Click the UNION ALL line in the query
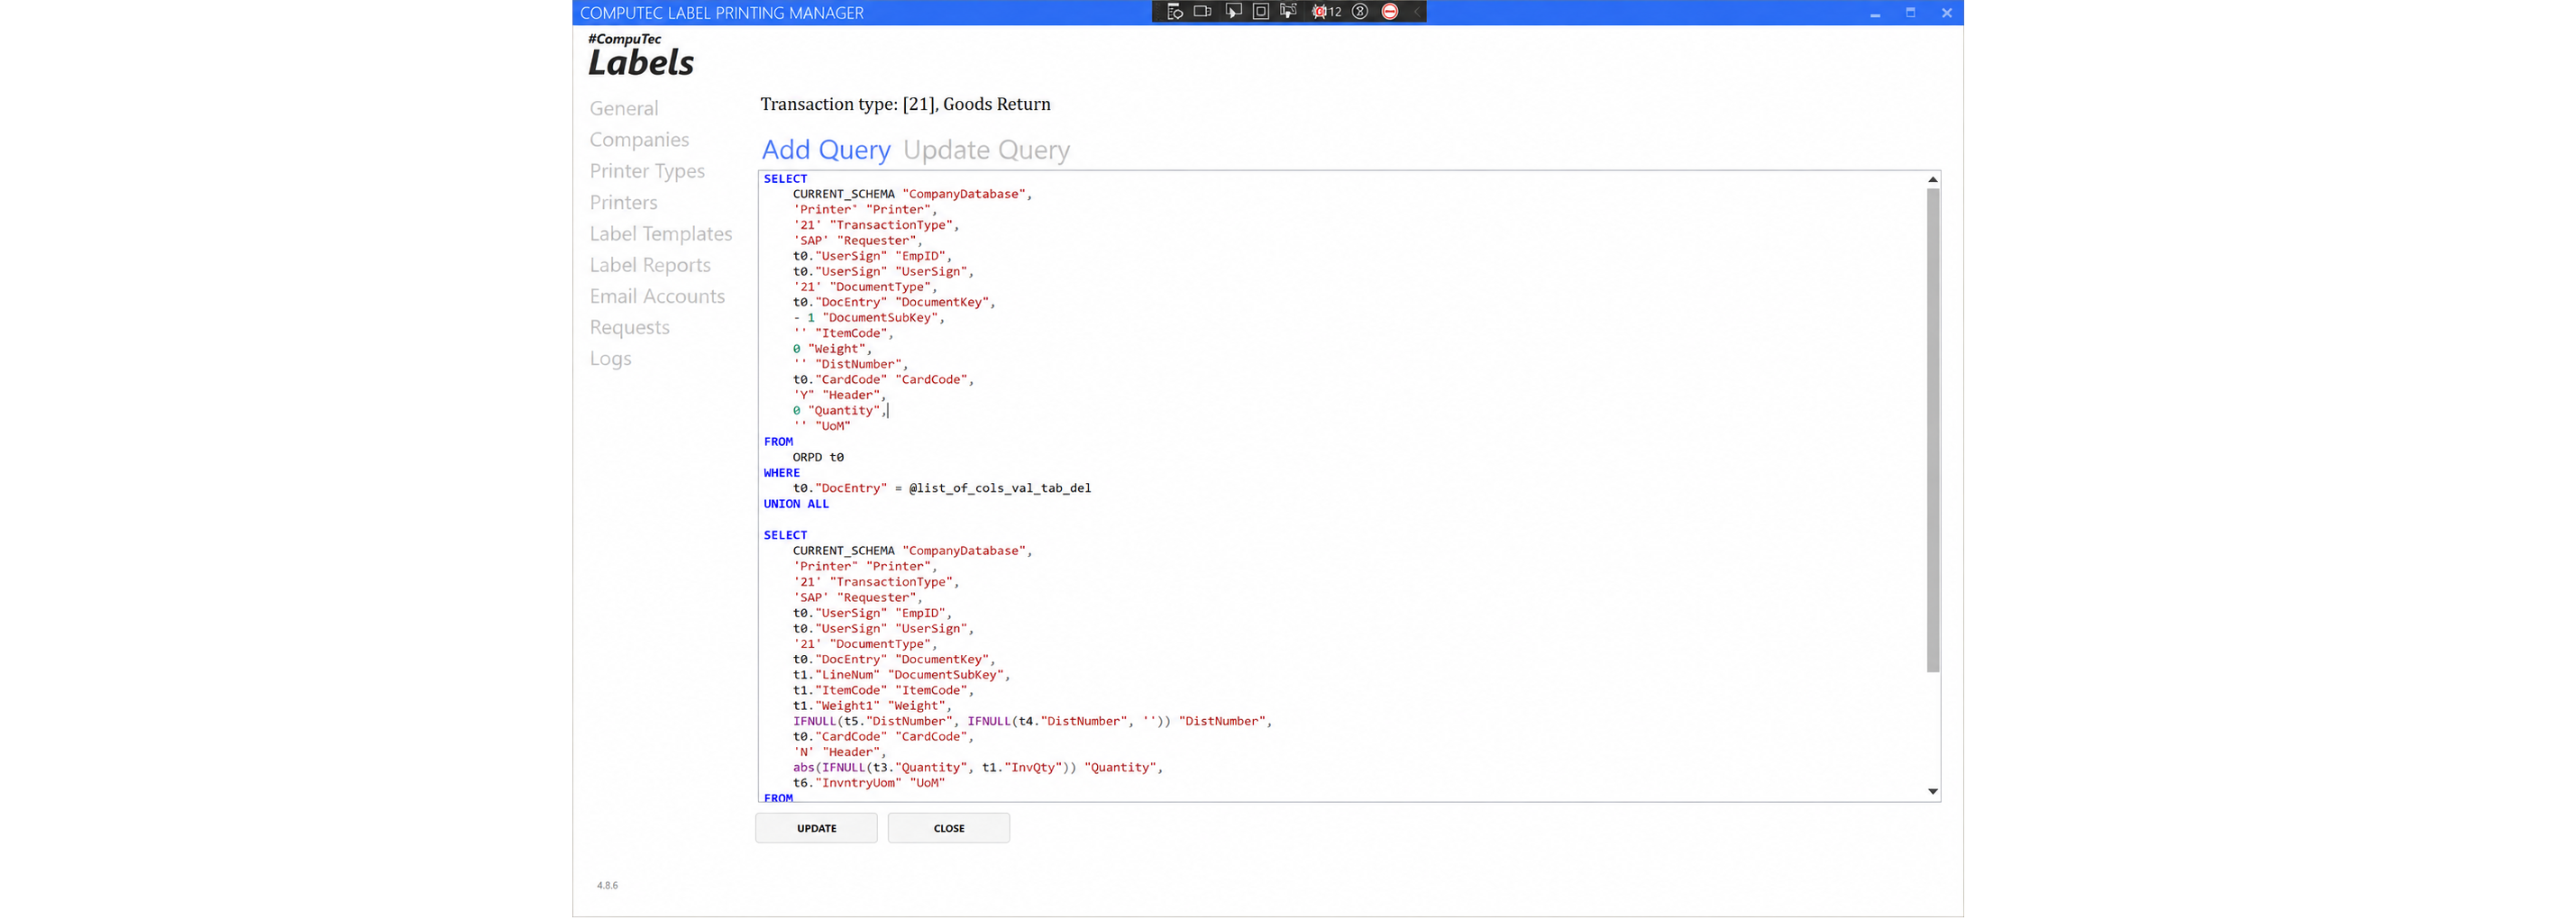 pyautogui.click(x=796, y=504)
